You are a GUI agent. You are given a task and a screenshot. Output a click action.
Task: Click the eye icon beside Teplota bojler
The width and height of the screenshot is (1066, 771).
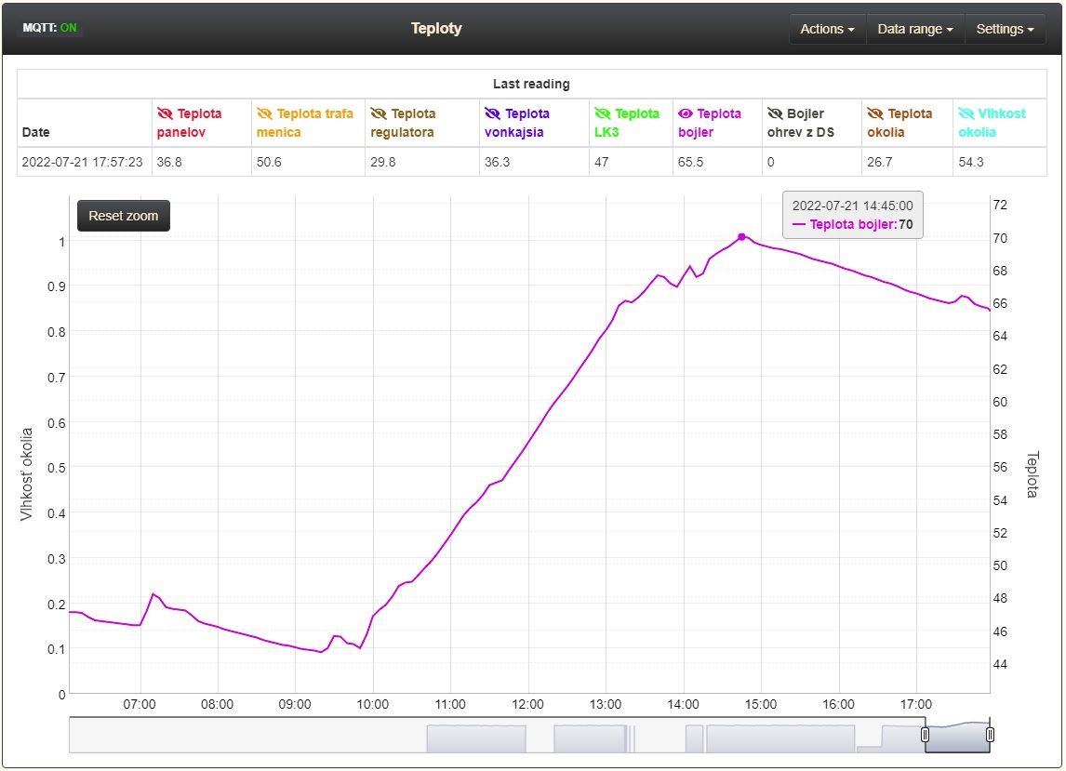(x=686, y=113)
